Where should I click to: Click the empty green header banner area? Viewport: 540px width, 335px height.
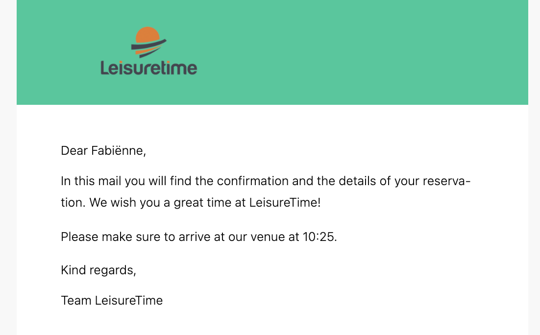coord(362,51)
